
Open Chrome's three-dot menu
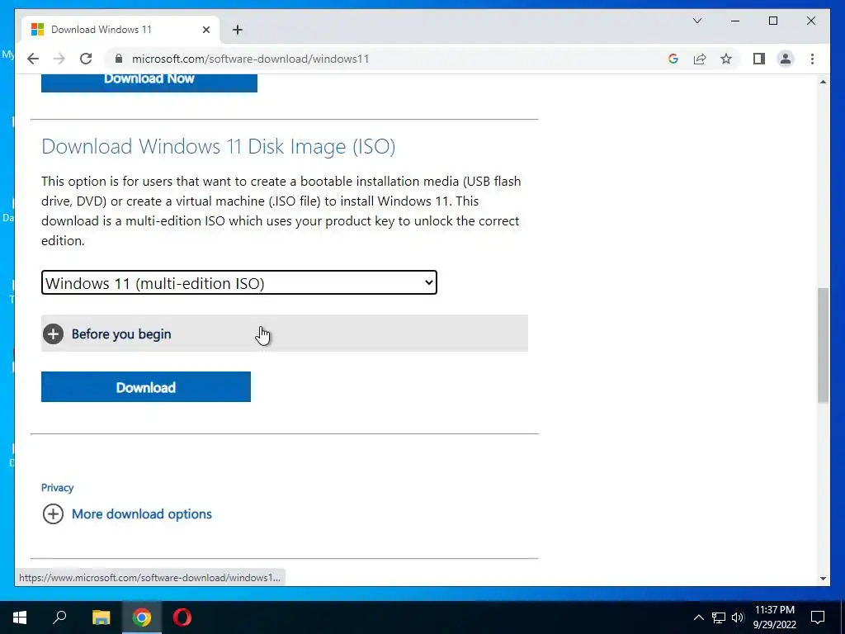tap(812, 59)
